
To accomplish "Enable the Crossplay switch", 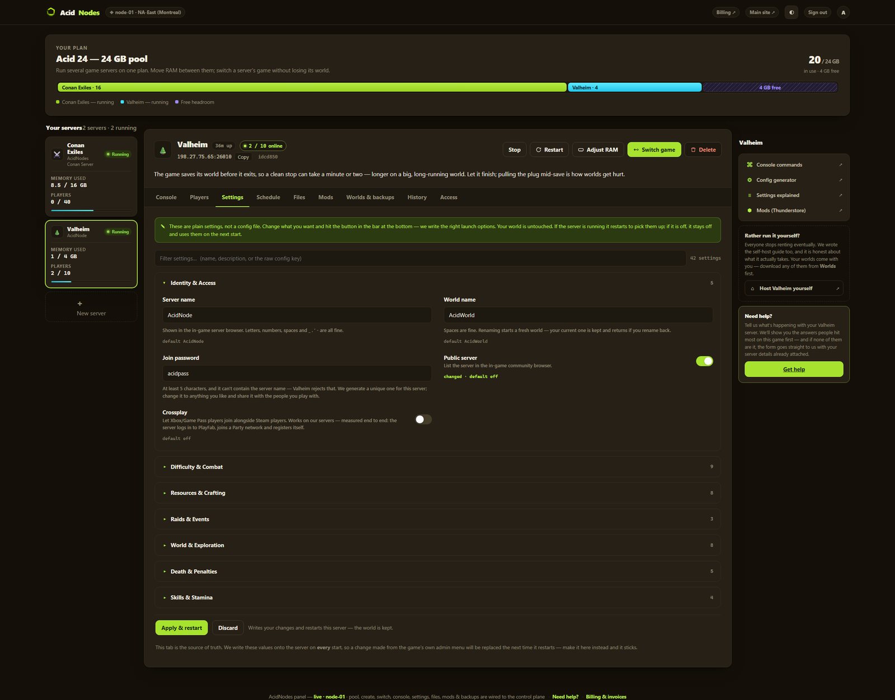I will click(x=423, y=419).
